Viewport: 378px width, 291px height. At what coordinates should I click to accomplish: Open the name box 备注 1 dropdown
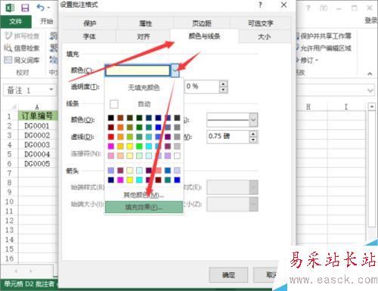click(x=51, y=89)
